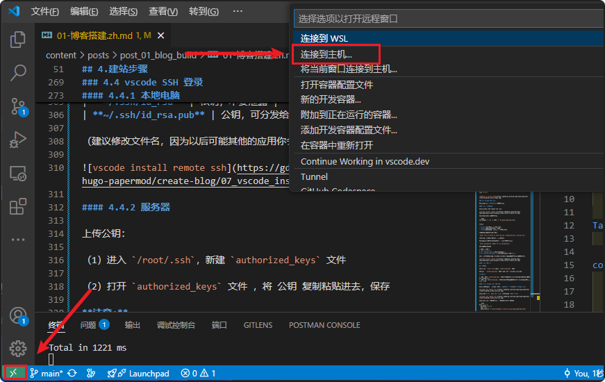Image resolution: width=605 pixels, height=382 pixels.
Task: Open the Remote Explorer view icon
Action: point(17,174)
